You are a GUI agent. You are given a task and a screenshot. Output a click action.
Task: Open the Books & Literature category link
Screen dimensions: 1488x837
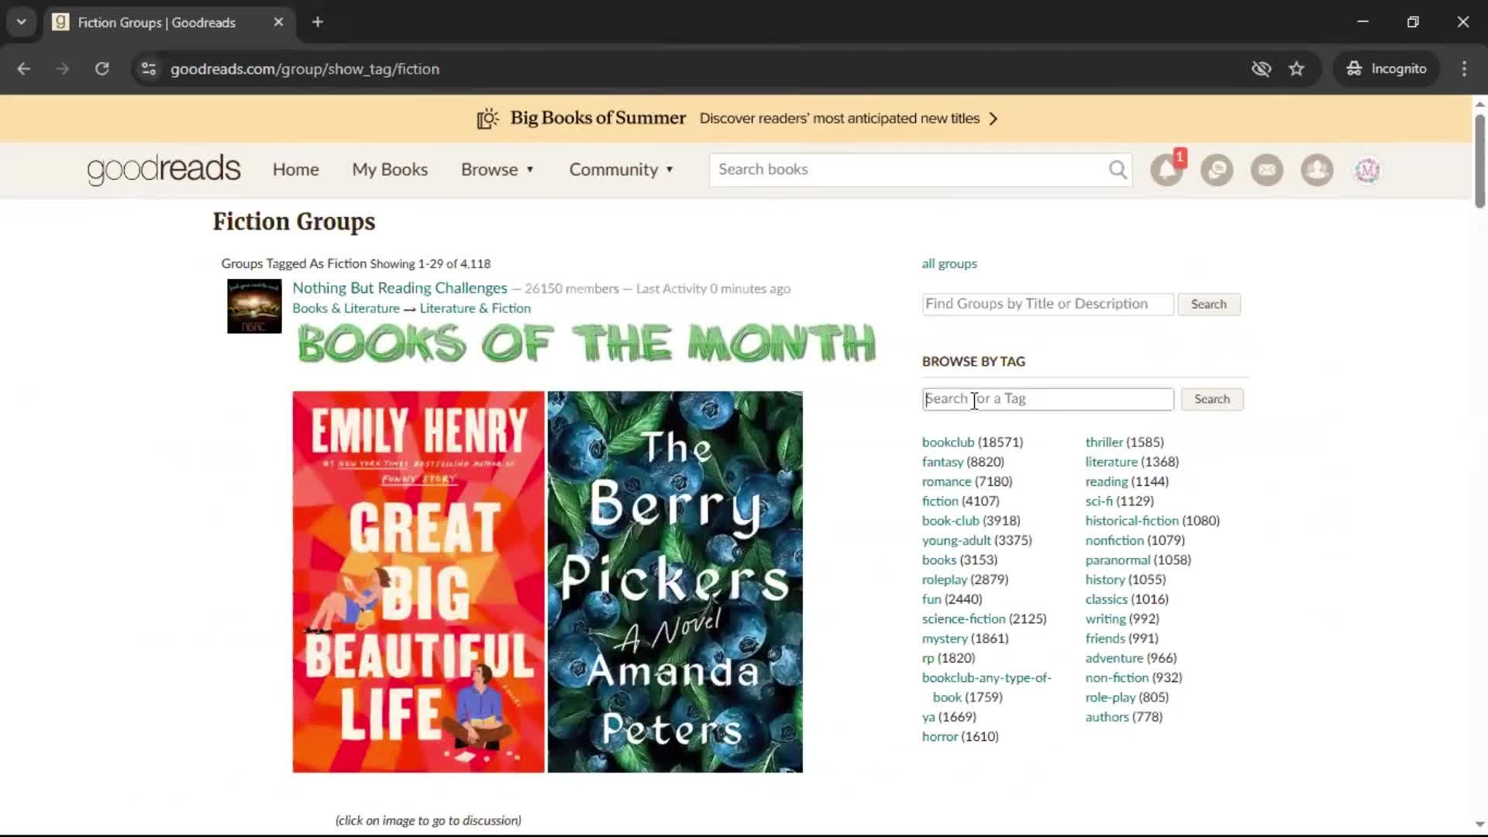346,308
